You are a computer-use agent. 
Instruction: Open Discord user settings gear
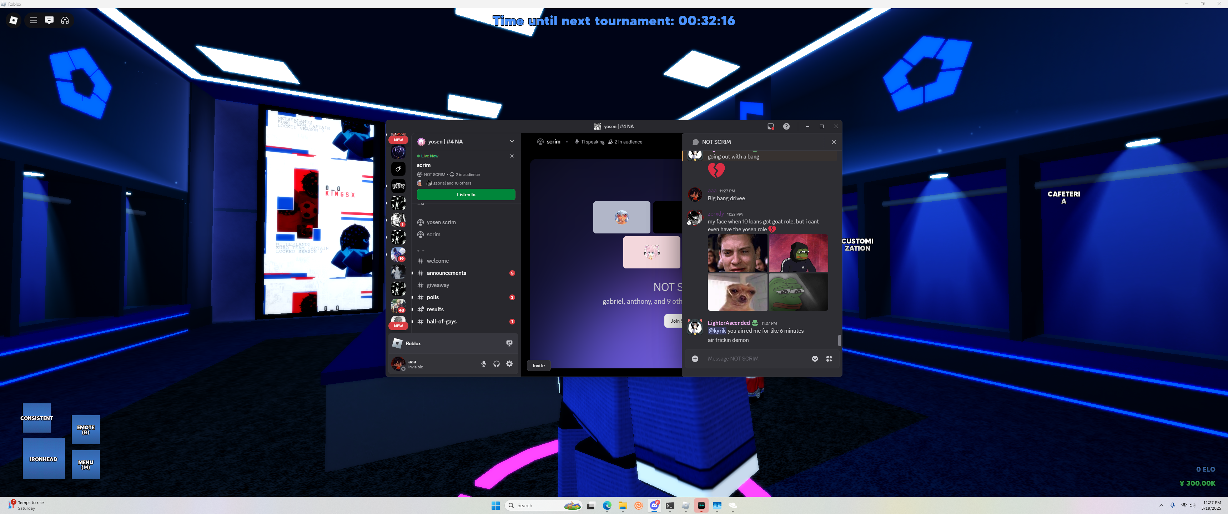509,364
